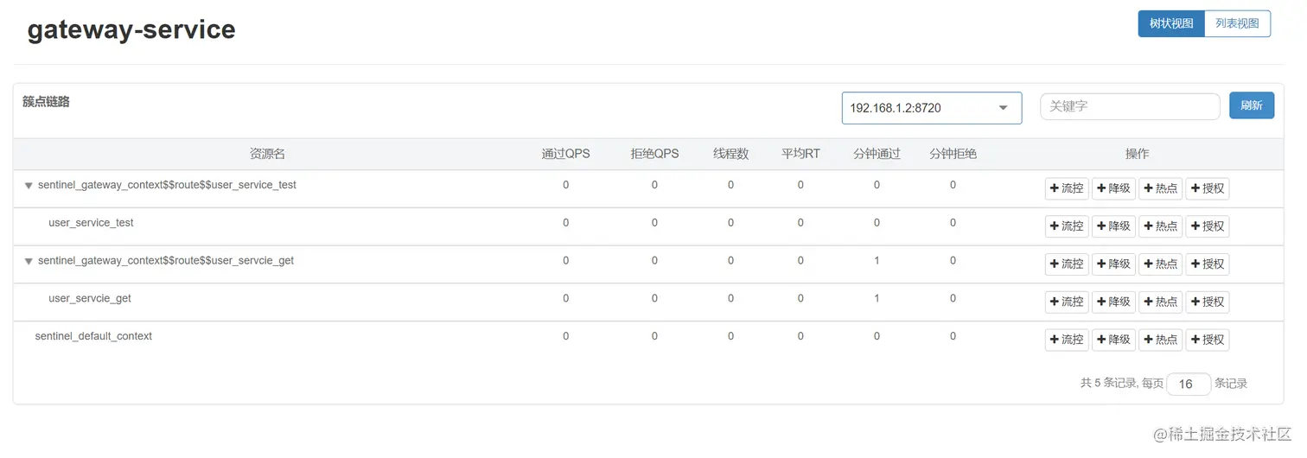
Task: Click the 刷新 refresh button
Action: click(1252, 106)
